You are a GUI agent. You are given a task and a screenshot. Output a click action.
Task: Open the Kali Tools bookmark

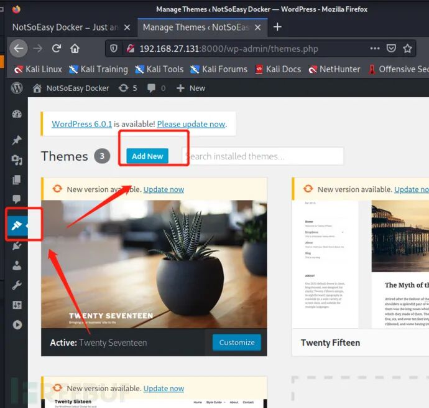coord(159,69)
